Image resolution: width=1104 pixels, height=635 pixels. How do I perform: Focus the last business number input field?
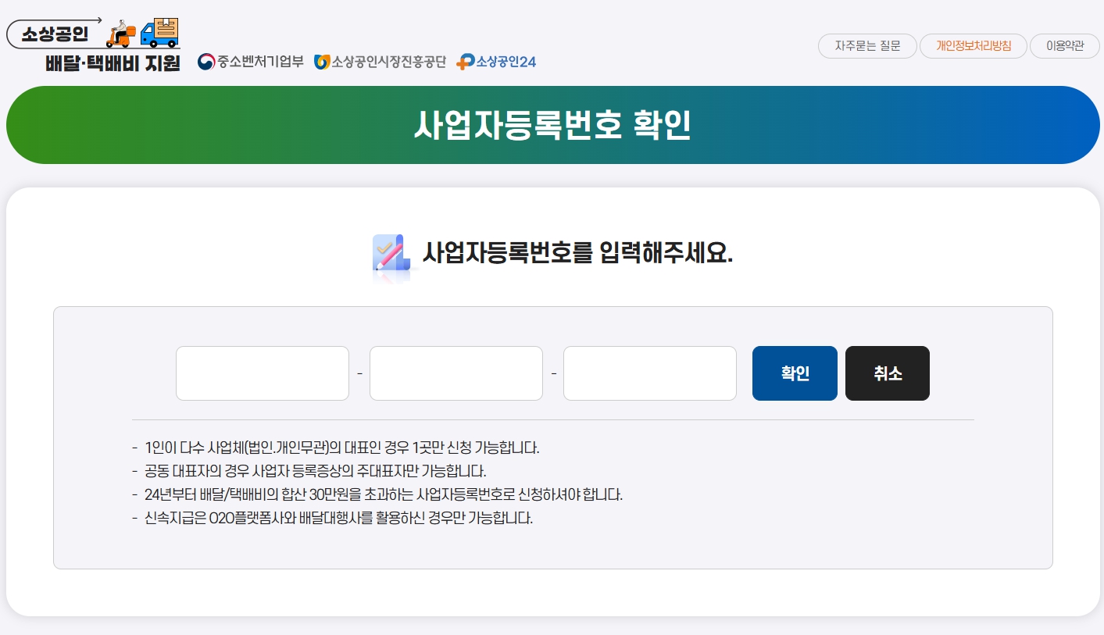650,373
